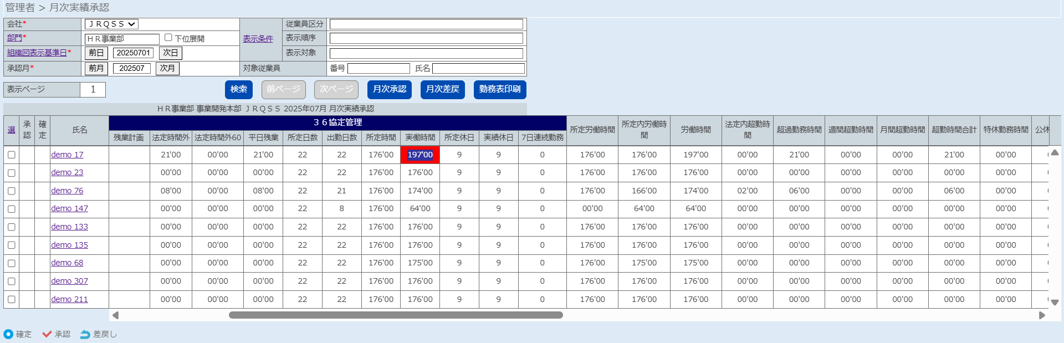Tick the checkbox beside demo 211
The width and height of the screenshot is (1064, 343).
(12, 300)
